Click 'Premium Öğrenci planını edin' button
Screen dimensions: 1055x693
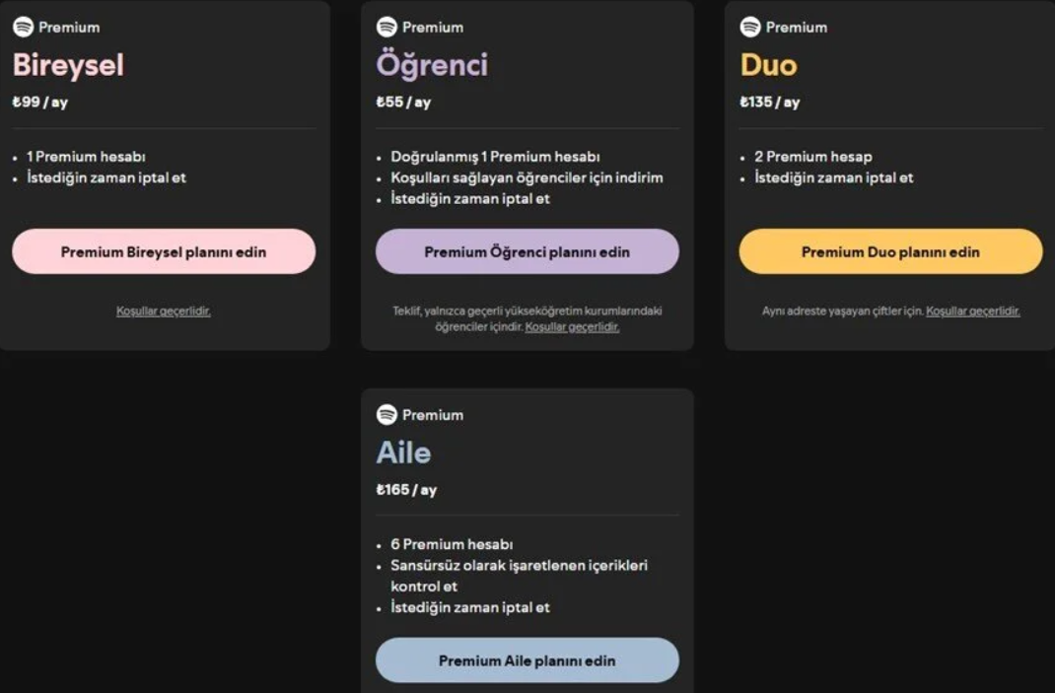pos(527,251)
